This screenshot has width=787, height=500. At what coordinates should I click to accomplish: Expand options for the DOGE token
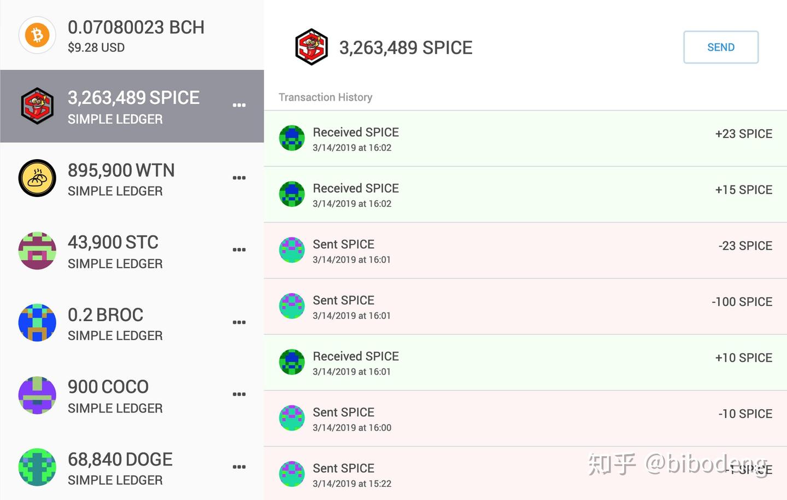pyautogui.click(x=239, y=467)
